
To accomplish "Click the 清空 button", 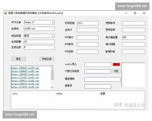I will coord(18,59).
